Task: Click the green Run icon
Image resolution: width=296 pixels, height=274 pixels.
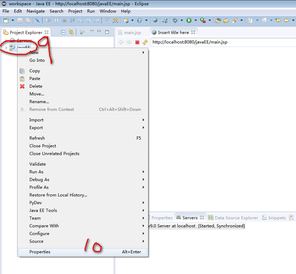Action: [189, 20]
